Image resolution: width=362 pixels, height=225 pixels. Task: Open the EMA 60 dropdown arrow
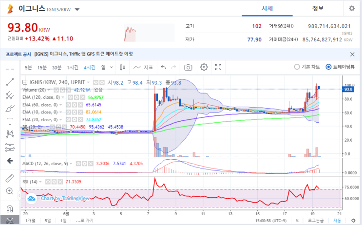(61, 105)
